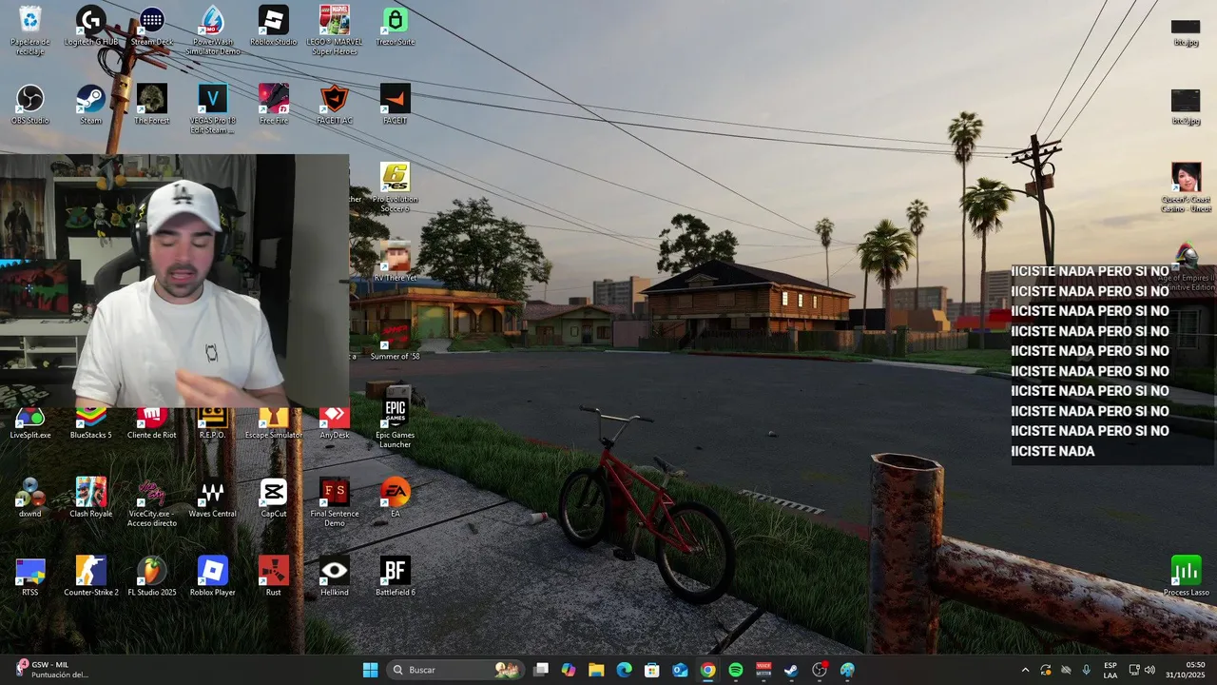Select Pro Evolution Soccer 6 icon
The height and width of the screenshot is (685, 1217).
(396, 187)
